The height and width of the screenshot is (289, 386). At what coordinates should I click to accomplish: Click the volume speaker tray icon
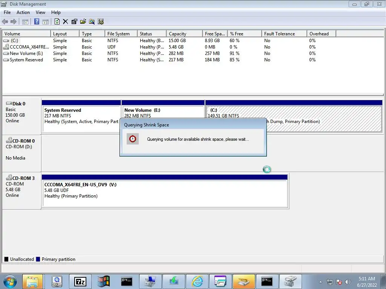coord(348,282)
